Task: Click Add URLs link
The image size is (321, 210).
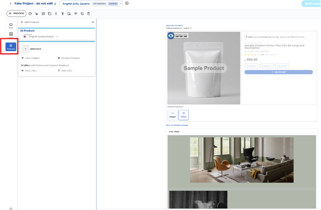Action: click(65, 71)
